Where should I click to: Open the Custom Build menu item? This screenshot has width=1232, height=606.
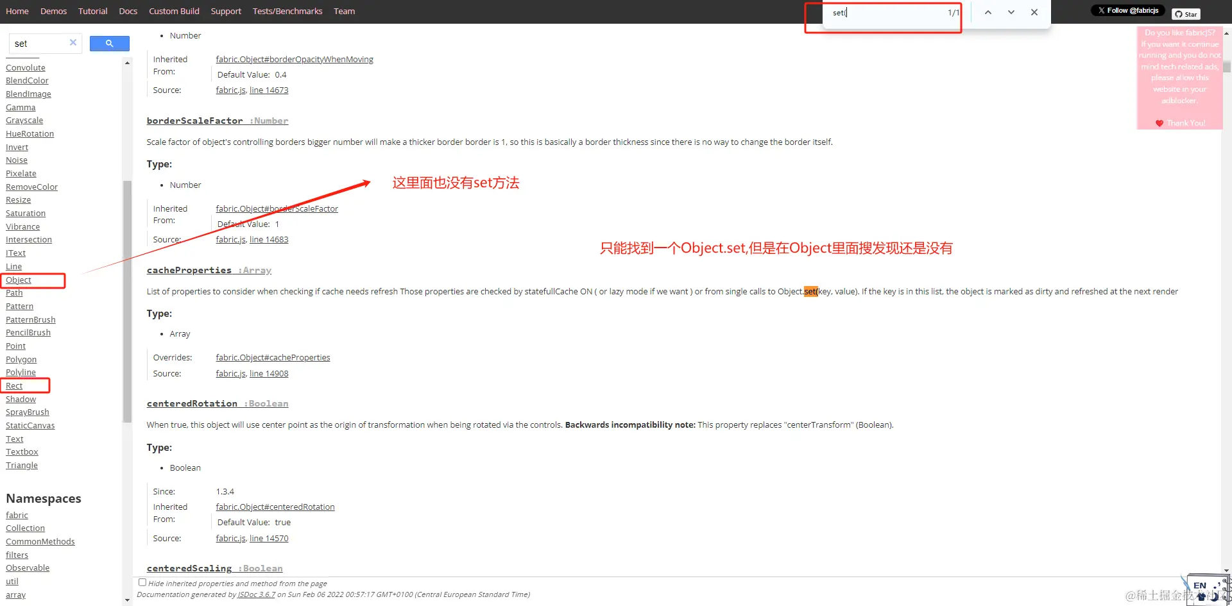(174, 11)
